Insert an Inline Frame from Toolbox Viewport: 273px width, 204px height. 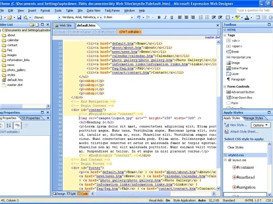237,68
